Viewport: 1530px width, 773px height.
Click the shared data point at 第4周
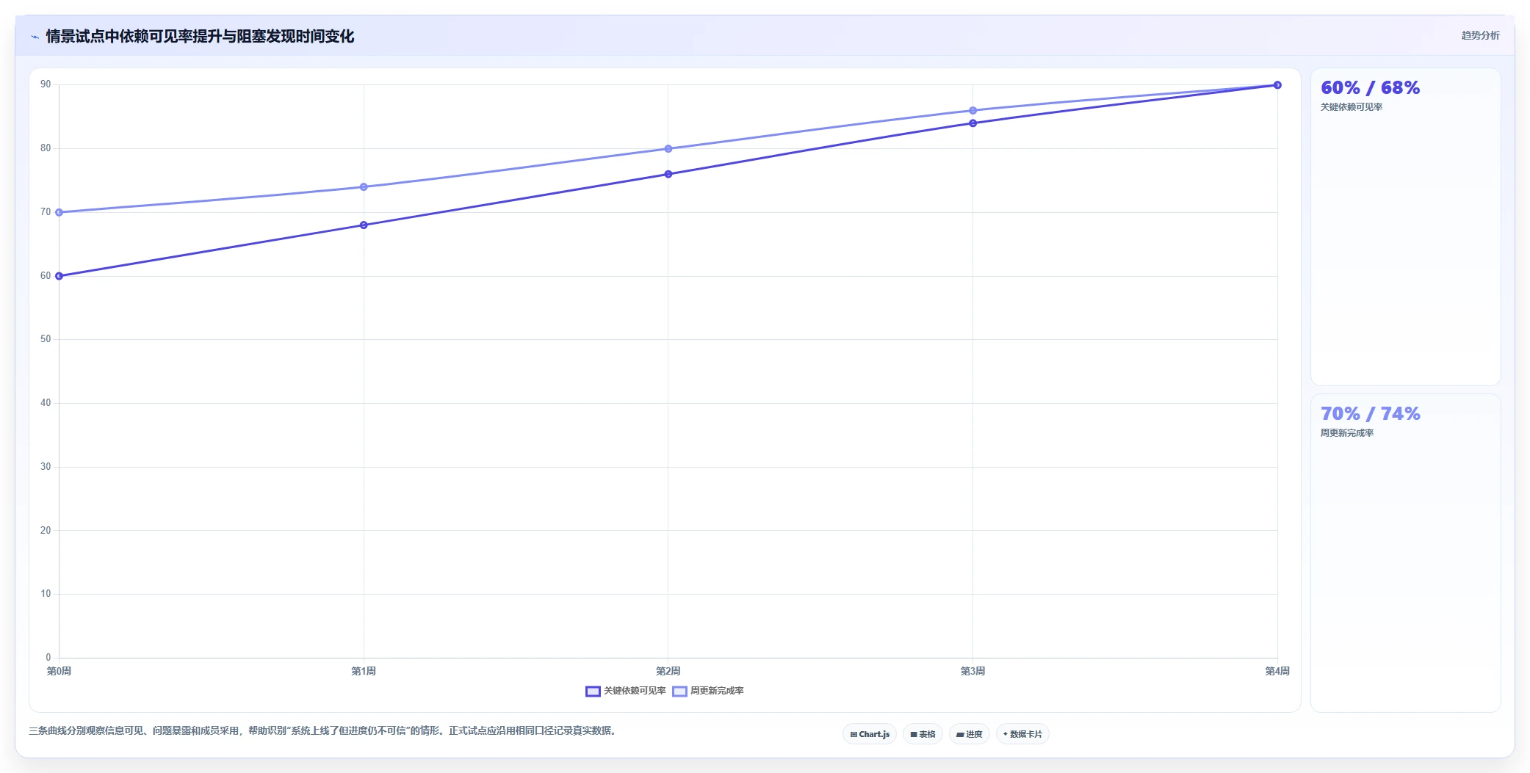coord(1277,85)
